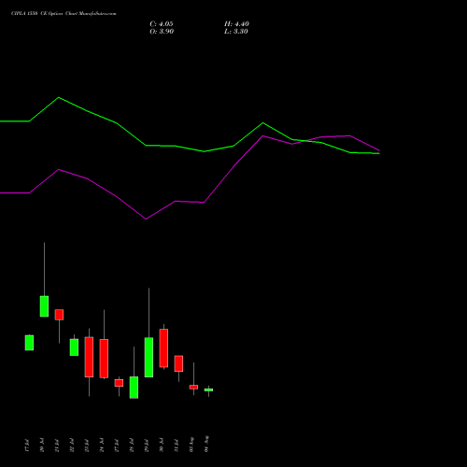Click the close price value C: 4.05
The image size is (467, 467).
coord(162,24)
